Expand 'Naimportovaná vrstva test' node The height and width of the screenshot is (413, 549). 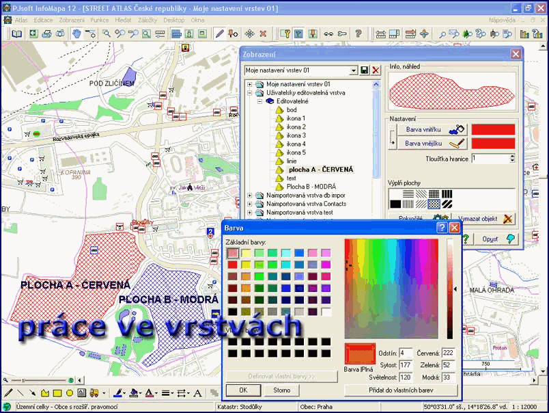[250, 213]
